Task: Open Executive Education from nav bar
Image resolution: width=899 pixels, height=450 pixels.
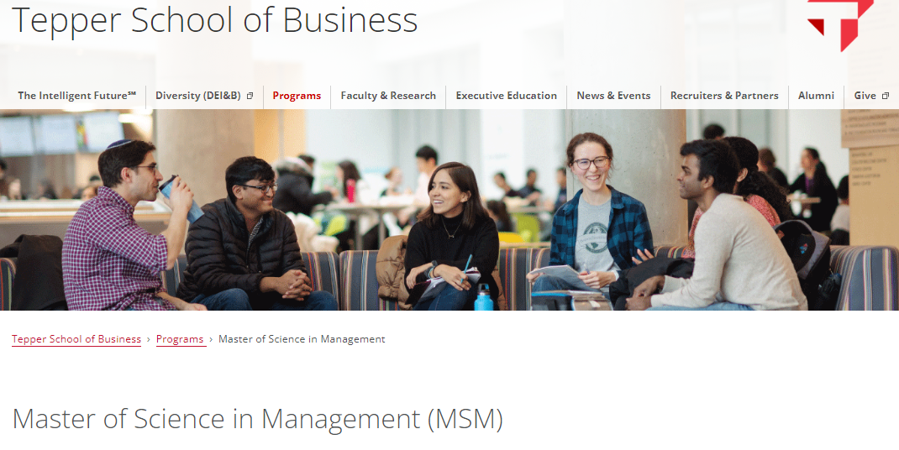Action: [506, 96]
